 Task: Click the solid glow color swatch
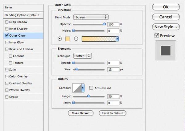coord(68,39)
